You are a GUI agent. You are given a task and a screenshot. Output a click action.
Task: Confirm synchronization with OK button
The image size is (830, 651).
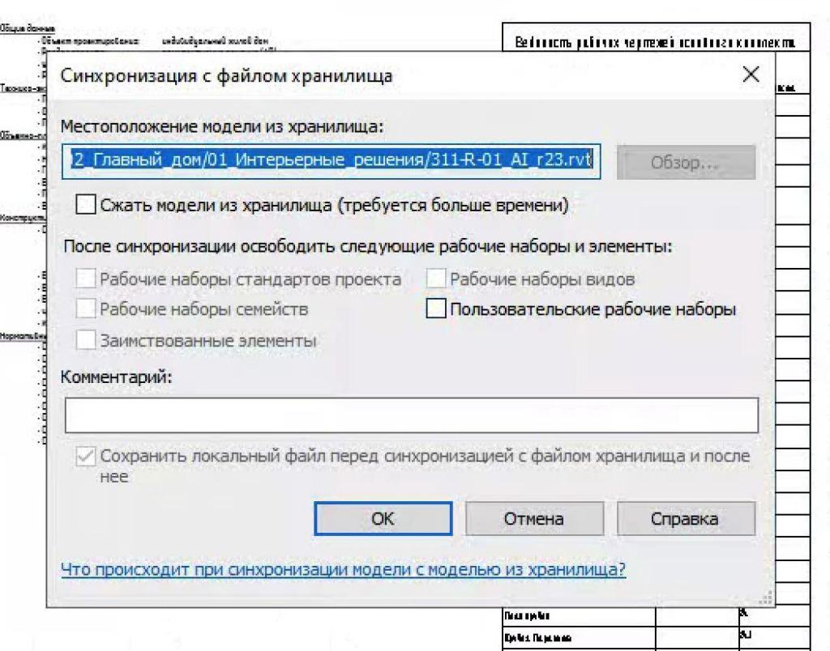pyautogui.click(x=383, y=519)
